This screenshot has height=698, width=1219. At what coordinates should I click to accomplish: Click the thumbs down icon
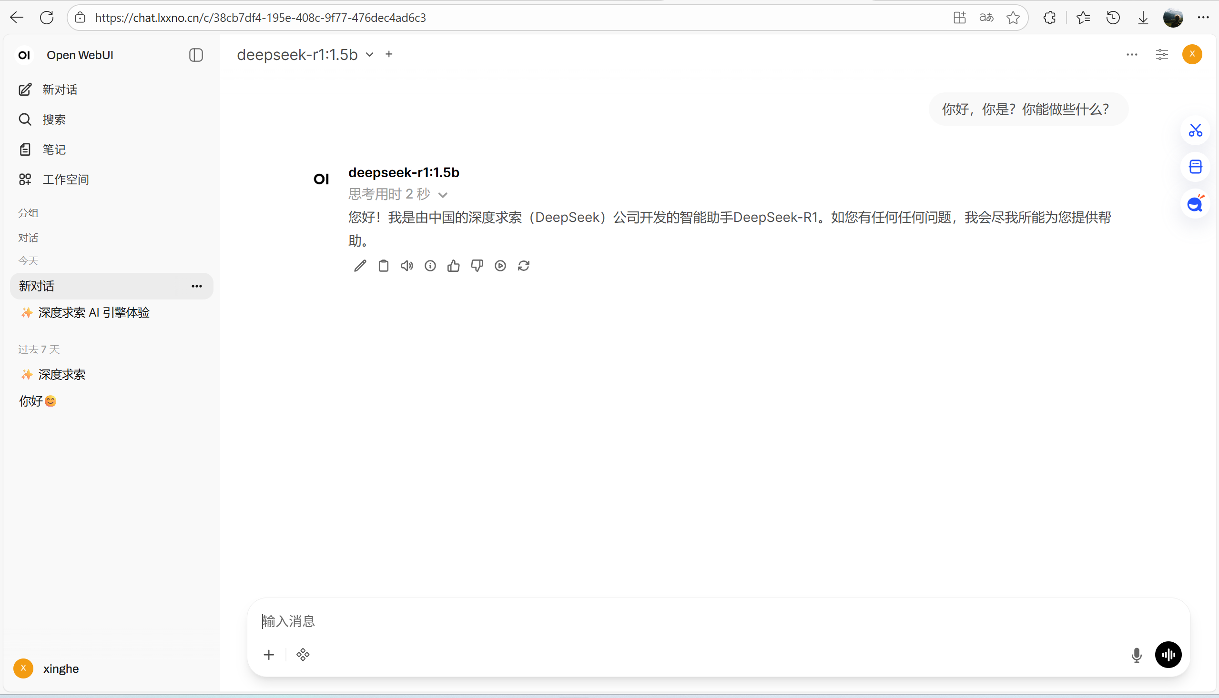[x=477, y=266]
